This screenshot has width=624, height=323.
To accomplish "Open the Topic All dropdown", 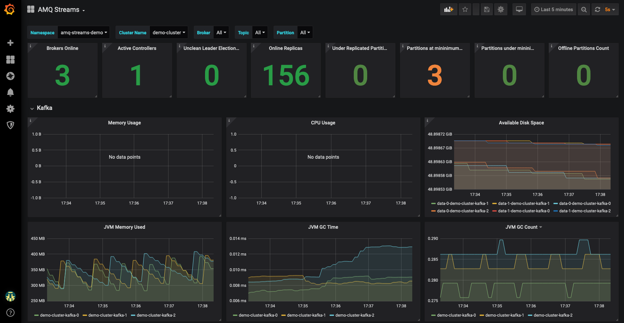I will pyautogui.click(x=260, y=33).
